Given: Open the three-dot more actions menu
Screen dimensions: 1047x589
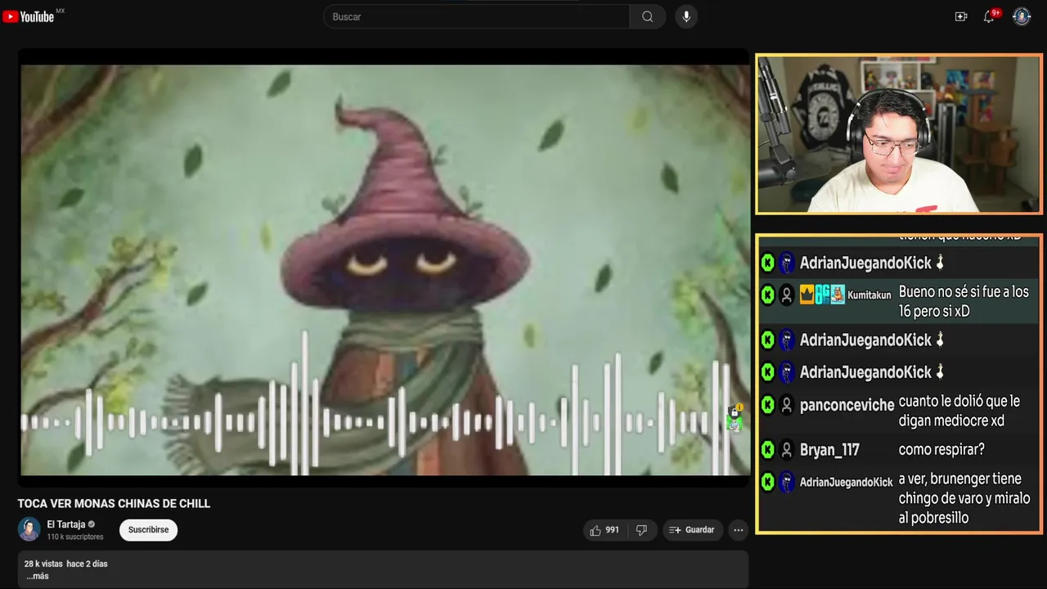Looking at the screenshot, I should click(738, 530).
